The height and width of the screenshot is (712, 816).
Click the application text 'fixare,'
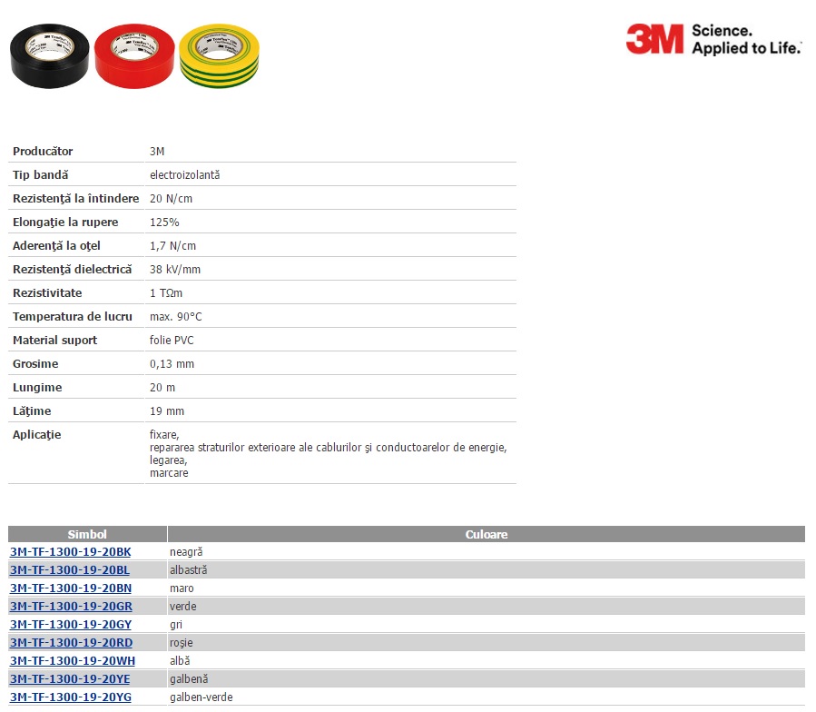click(164, 435)
